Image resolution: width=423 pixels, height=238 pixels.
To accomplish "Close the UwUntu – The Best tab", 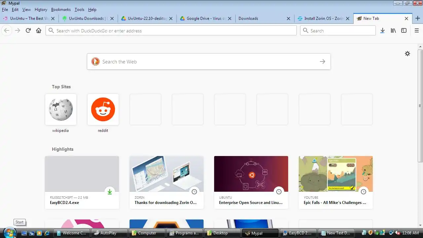I will click(53, 19).
